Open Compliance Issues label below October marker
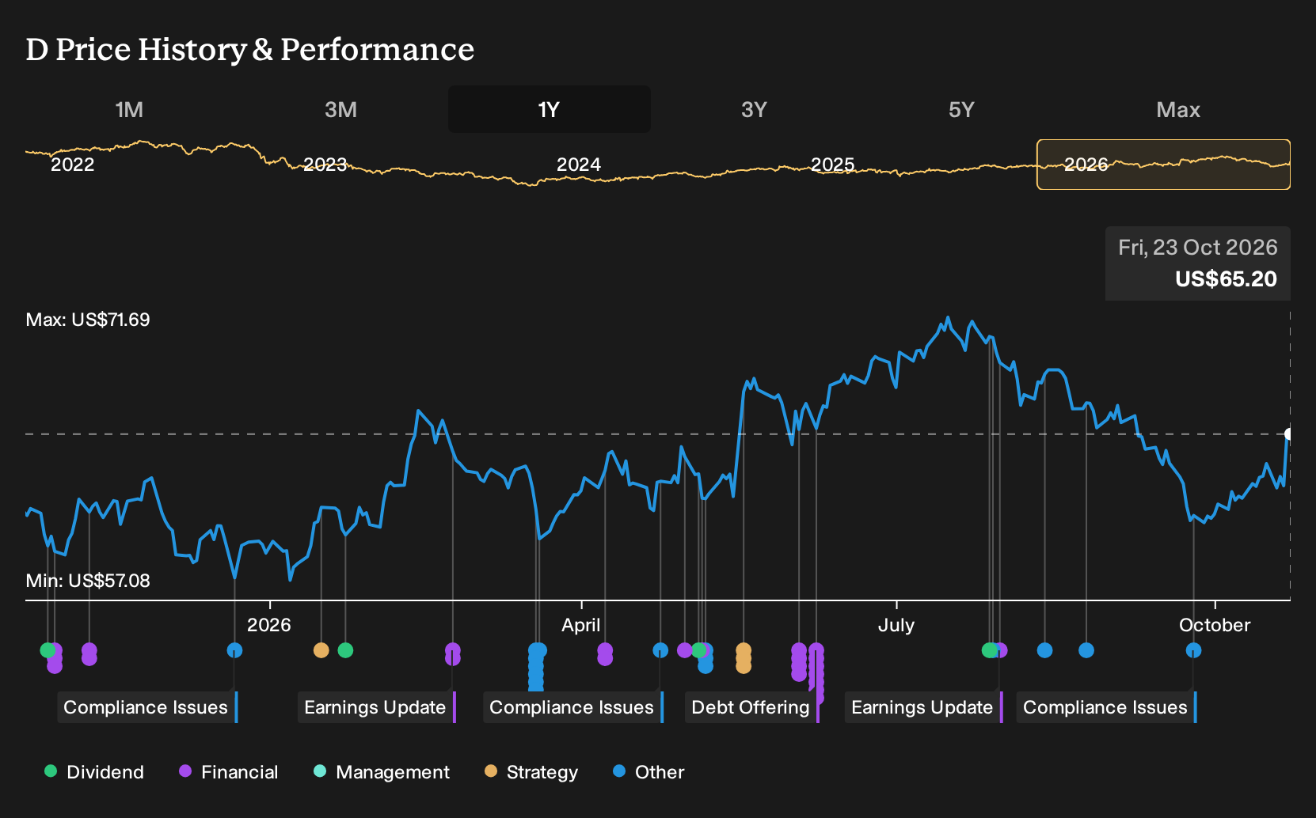 (x=1106, y=707)
